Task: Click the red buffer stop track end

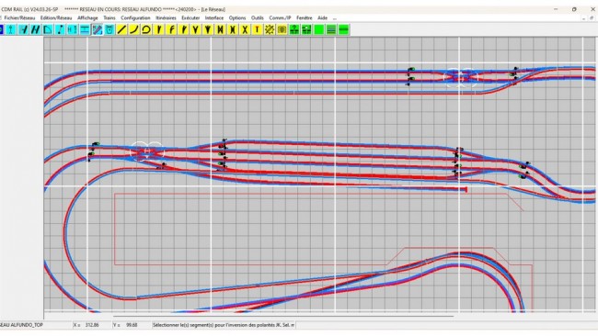Action: coord(466,189)
